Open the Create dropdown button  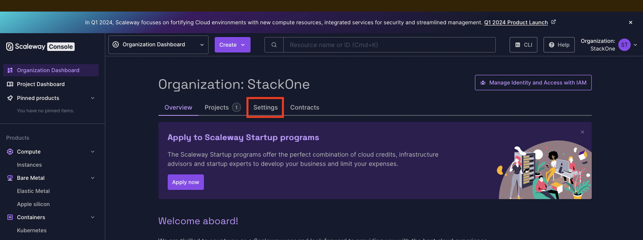tap(232, 45)
